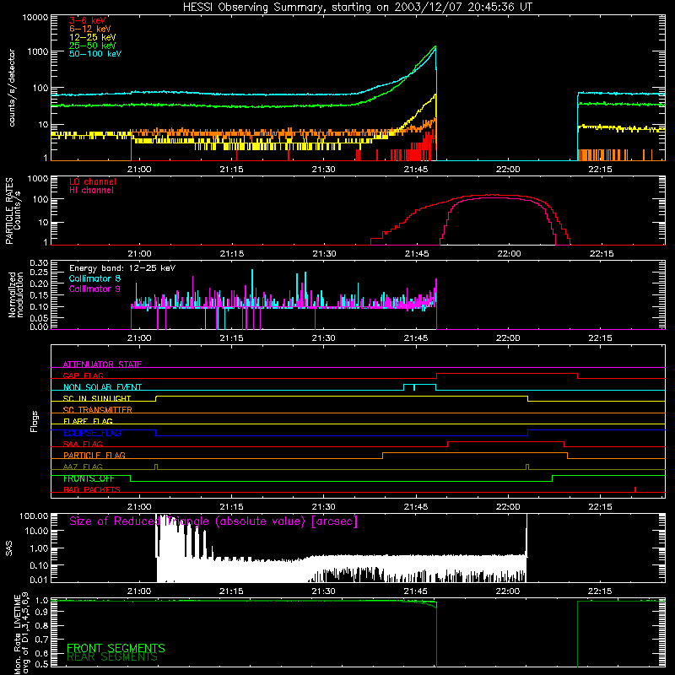The width and height of the screenshot is (675, 675).
Task: Click 21:00 tick under the count-rate plot
Action: coord(139,170)
